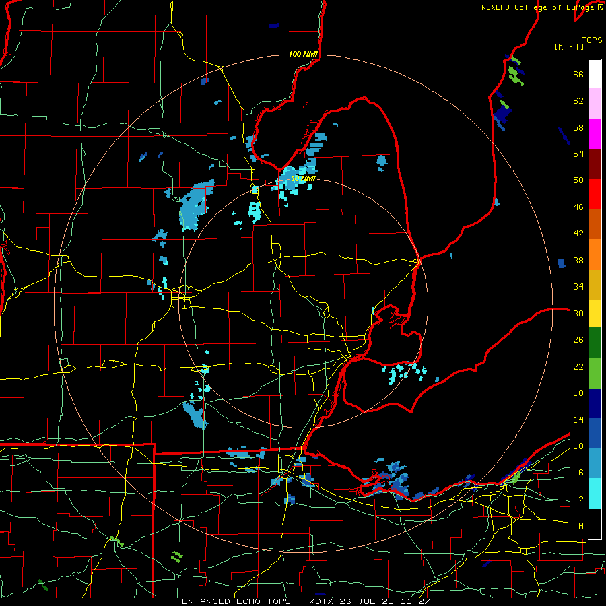The width and height of the screenshot is (606, 606).
Task: Click the legend value "10"
Action: [578, 446]
